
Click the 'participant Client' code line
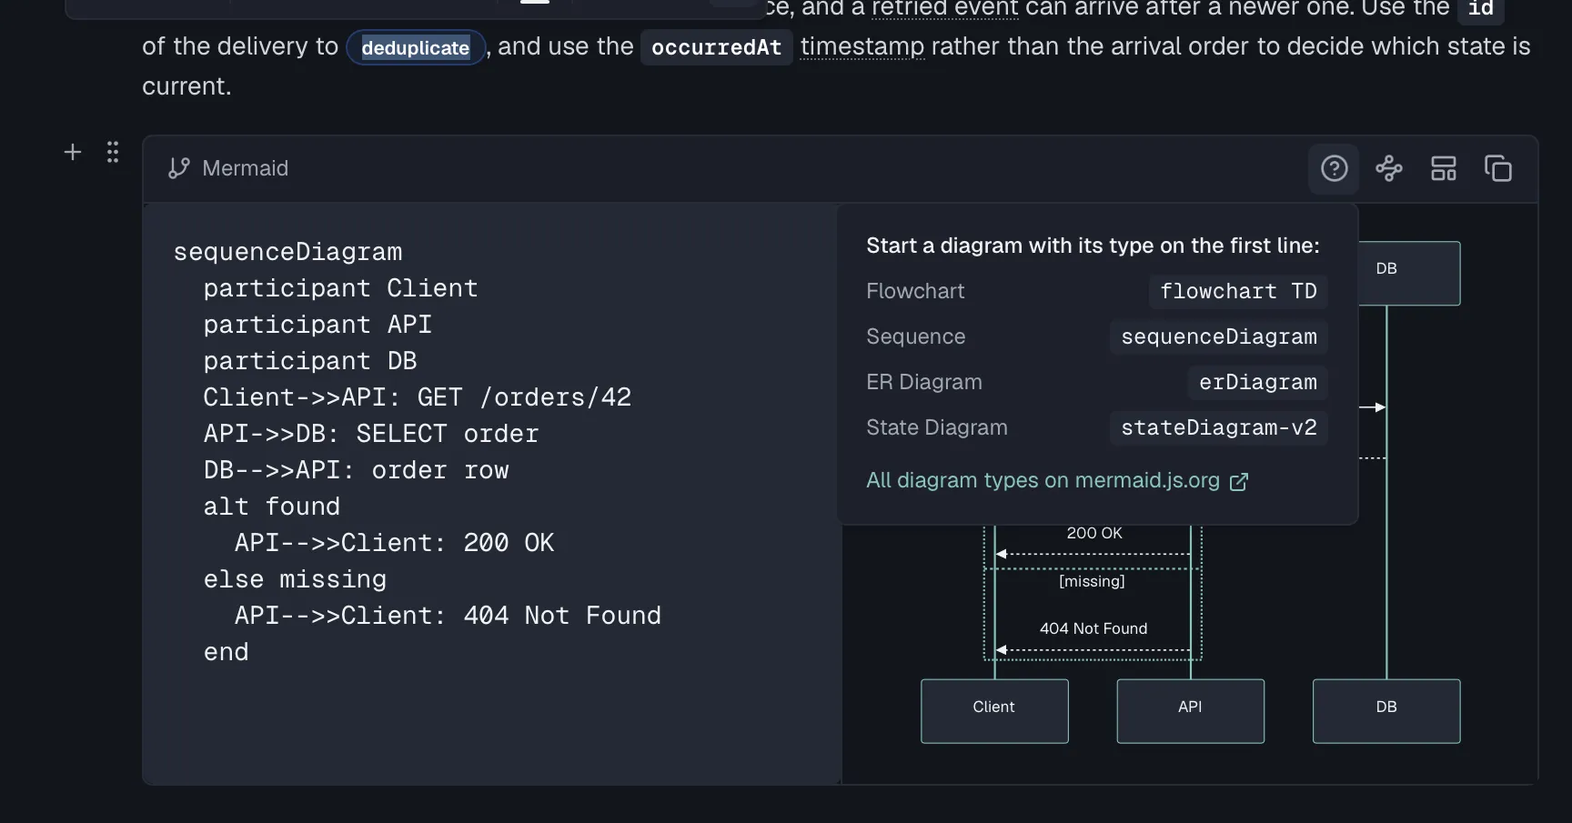pos(340,288)
